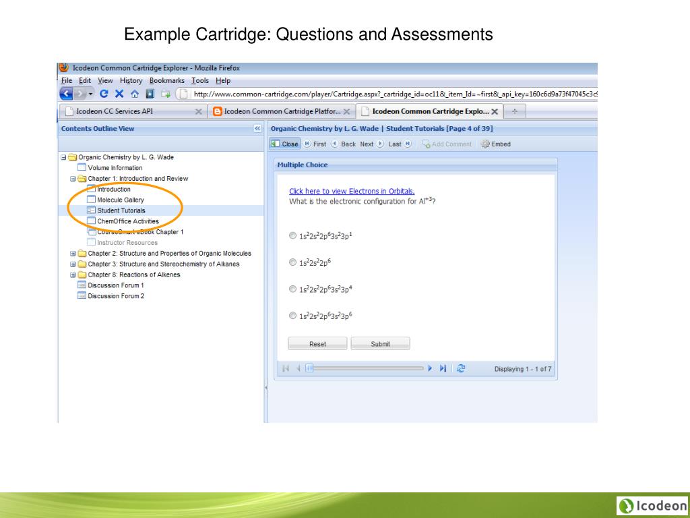This screenshot has height=518, width=690.
Task: Click Add Comment in the toolbar
Action: (x=447, y=144)
